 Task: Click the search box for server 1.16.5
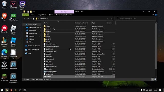[135, 19]
